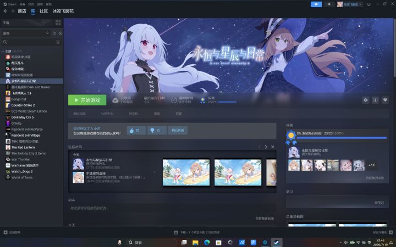Click the play time clock icon

(x=174, y=100)
